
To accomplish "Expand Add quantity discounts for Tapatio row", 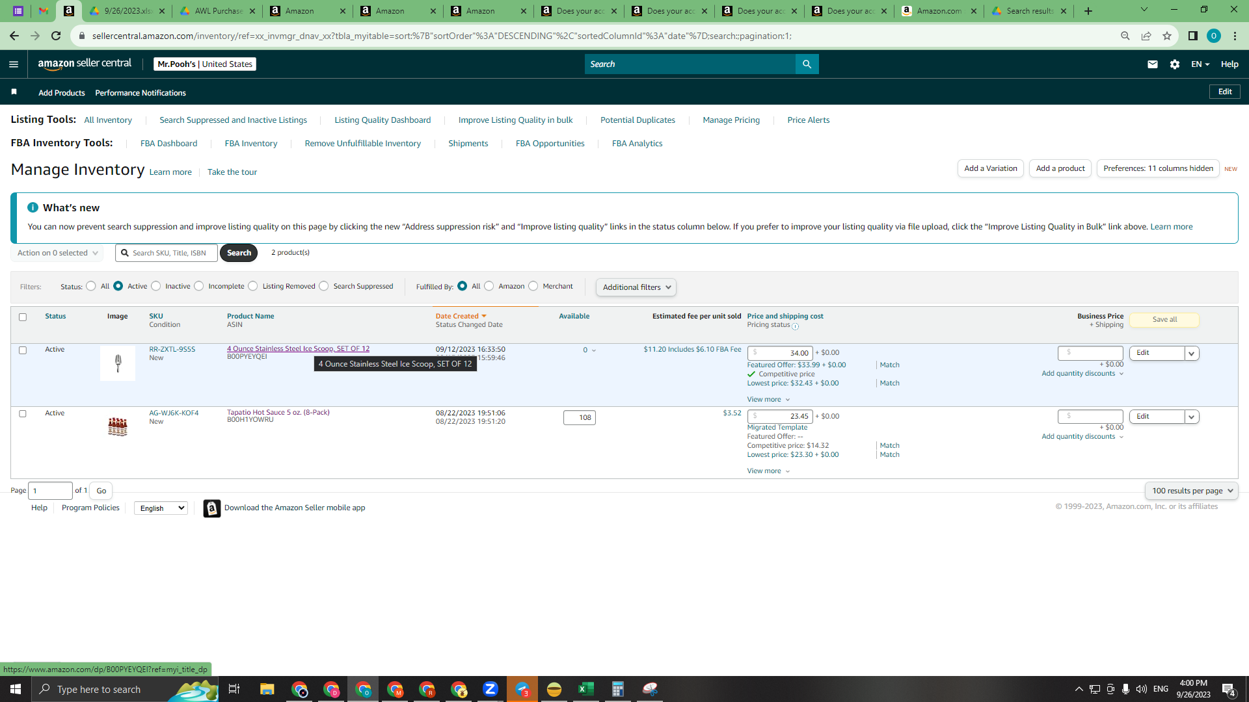I will pyautogui.click(x=1082, y=437).
